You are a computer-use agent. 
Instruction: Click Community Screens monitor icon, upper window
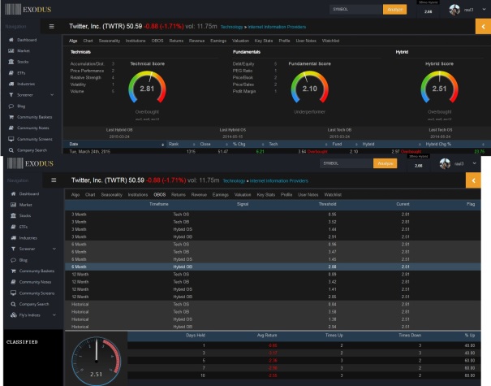[11, 139]
